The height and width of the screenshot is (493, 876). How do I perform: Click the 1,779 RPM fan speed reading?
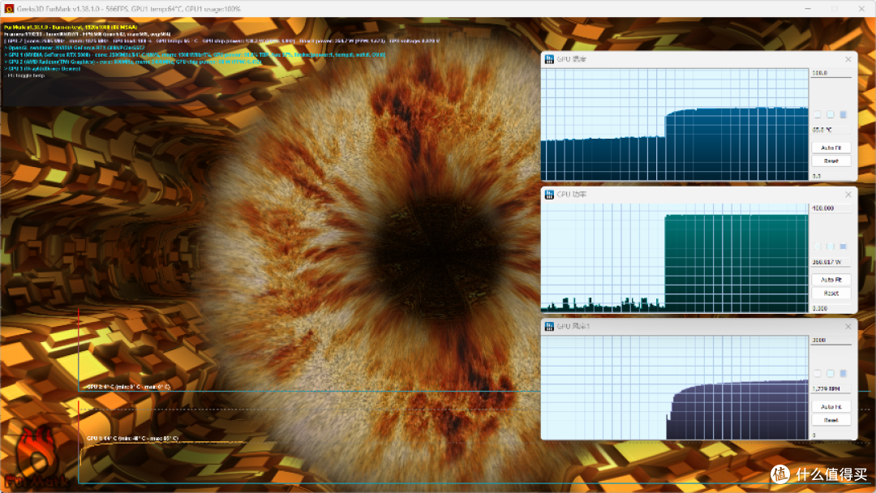pos(831,388)
